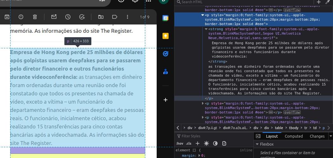
Task: Click the 'inline' rule source label
Action: (x=246, y=150)
